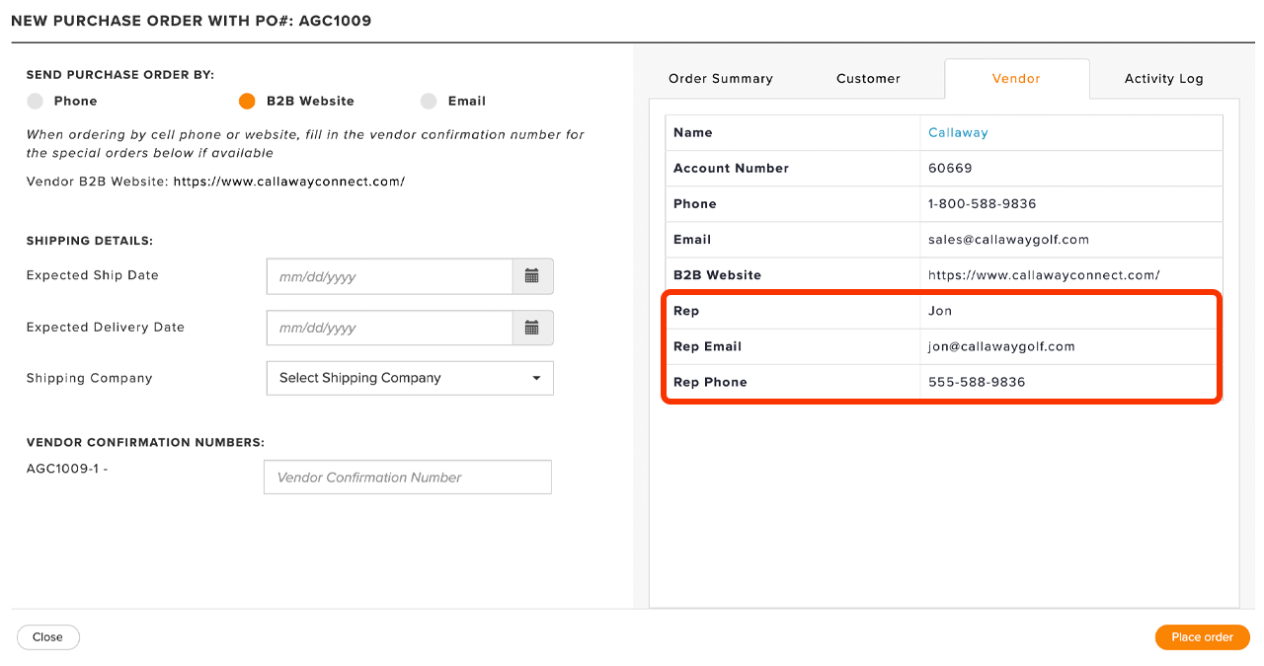The image size is (1264, 666).
Task: Open calendar for Expected Delivery Date
Action: pyautogui.click(x=532, y=328)
